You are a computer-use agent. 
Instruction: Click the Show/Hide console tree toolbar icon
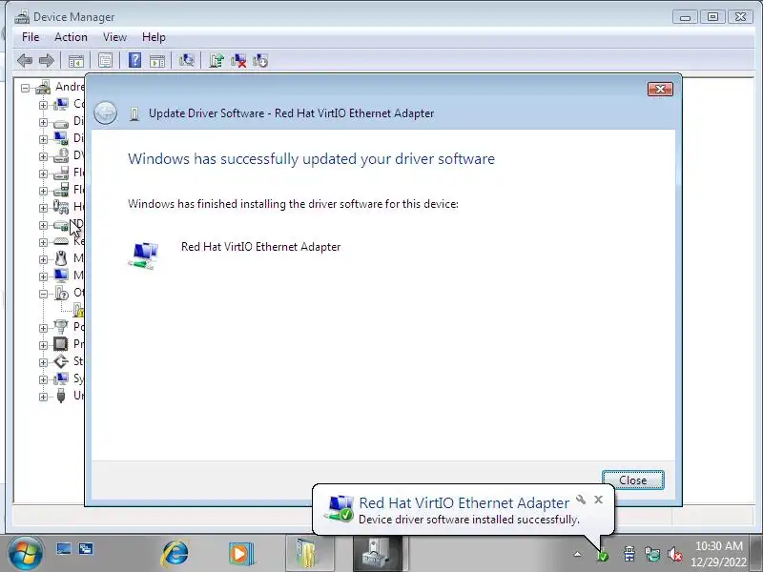point(76,61)
